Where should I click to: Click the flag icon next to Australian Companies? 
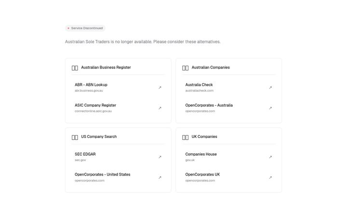185,68
